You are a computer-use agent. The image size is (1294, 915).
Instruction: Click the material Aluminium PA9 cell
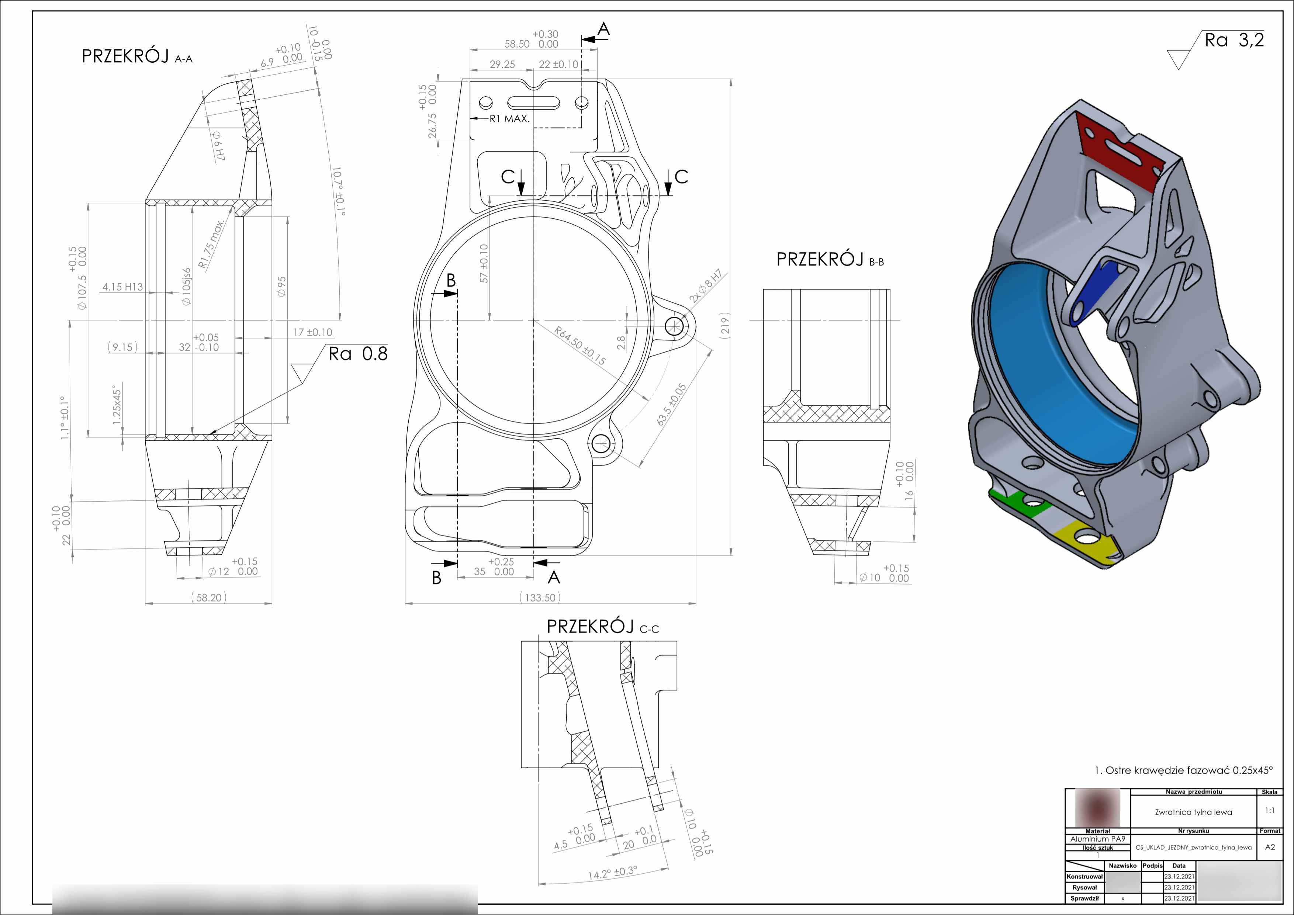pos(1097,839)
